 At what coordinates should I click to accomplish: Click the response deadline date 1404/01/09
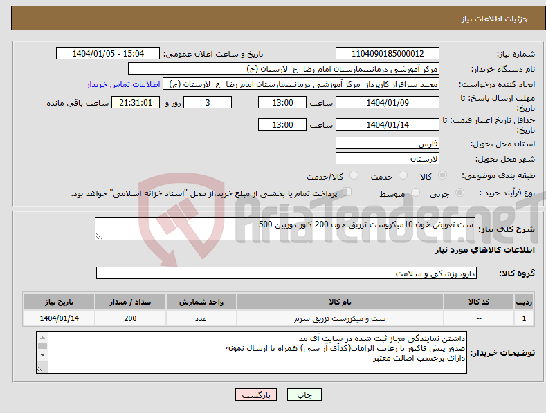388,102
